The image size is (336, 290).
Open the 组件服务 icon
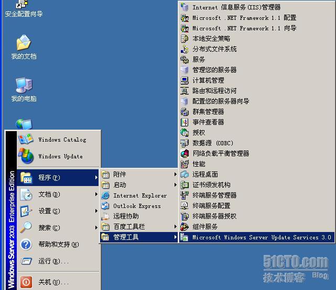[185, 227]
